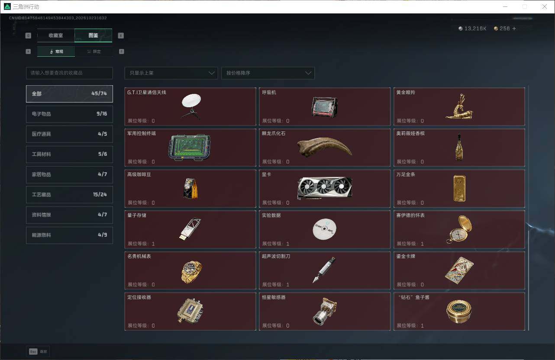Select the 量子存储 storage stick image
The height and width of the screenshot is (360, 555).
(x=190, y=228)
